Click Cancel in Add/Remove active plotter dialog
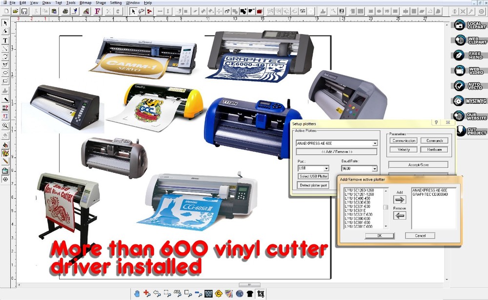 click(x=420, y=236)
